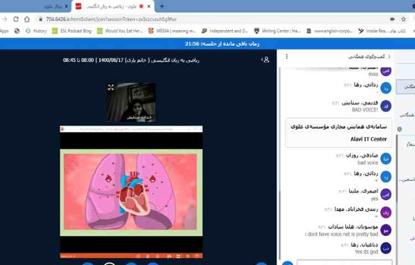Collapse the public chat panel chevron
Screen dimensions: 415x265
389,57
